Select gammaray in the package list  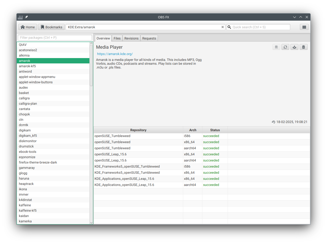(53, 168)
